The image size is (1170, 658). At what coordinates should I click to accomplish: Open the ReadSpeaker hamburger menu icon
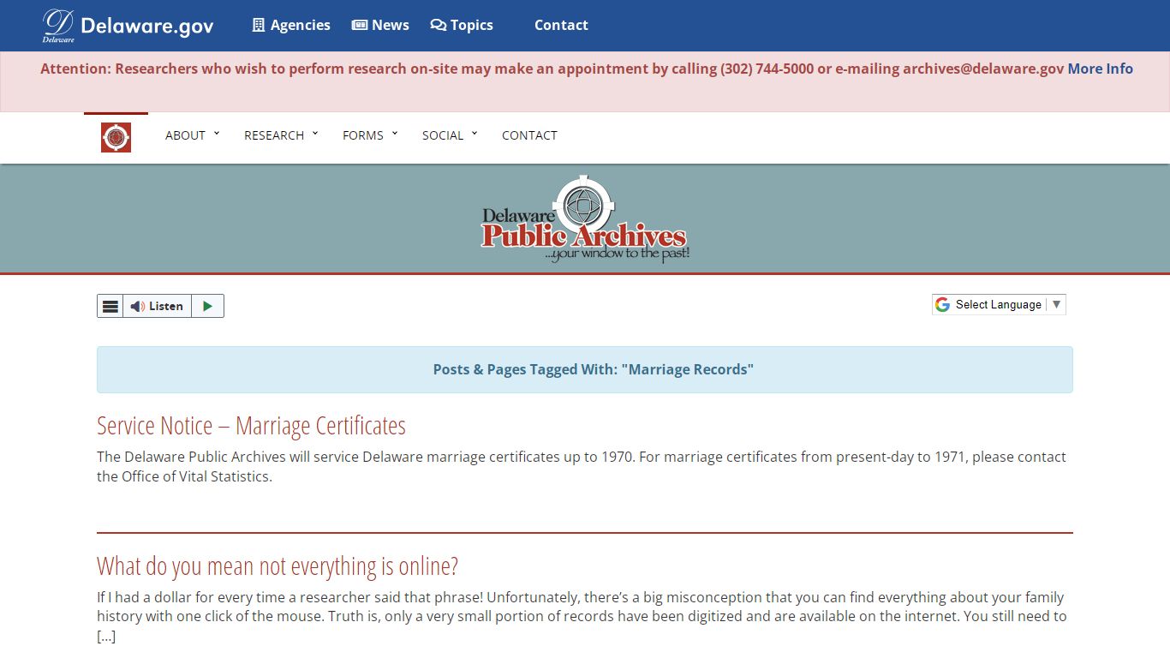(x=110, y=306)
